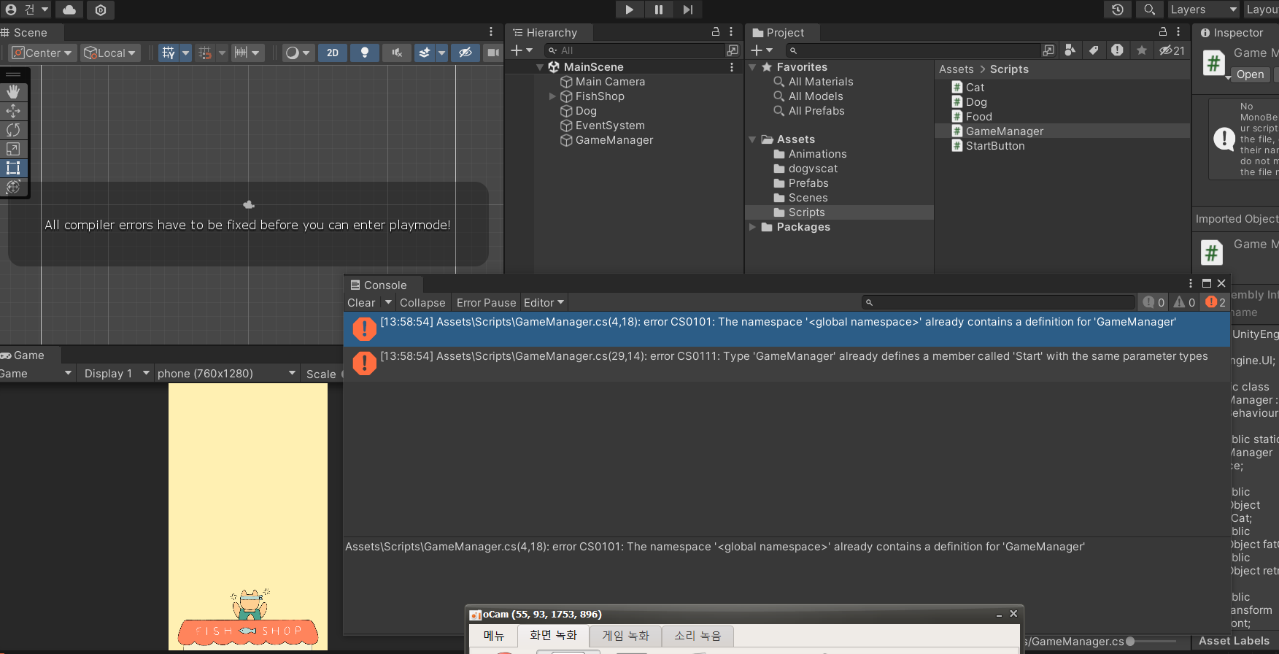Image resolution: width=1279 pixels, height=654 pixels.
Task: Open Layers dropdown
Action: coord(1203,9)
